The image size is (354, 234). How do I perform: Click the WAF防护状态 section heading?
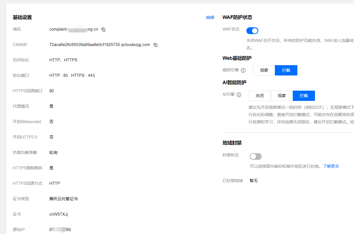237,17
